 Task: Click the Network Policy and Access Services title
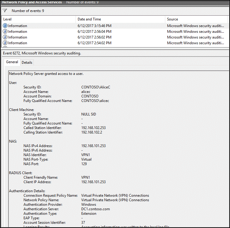pyautogui.click(x=32, y=2)
